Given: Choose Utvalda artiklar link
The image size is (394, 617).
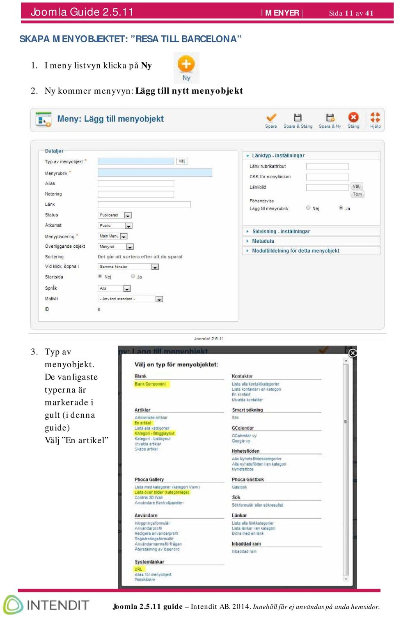Looking at the screenshot, I should 148,444.
